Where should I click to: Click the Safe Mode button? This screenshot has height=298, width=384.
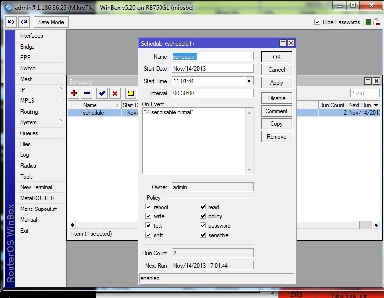pyautogui.click(x=51, y=22)
